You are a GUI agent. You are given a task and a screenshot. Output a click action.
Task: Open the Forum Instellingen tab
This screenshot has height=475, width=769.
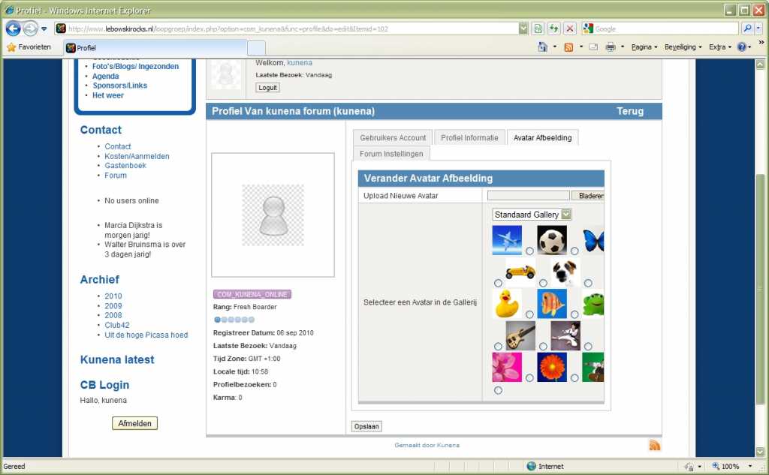(391, 154)
